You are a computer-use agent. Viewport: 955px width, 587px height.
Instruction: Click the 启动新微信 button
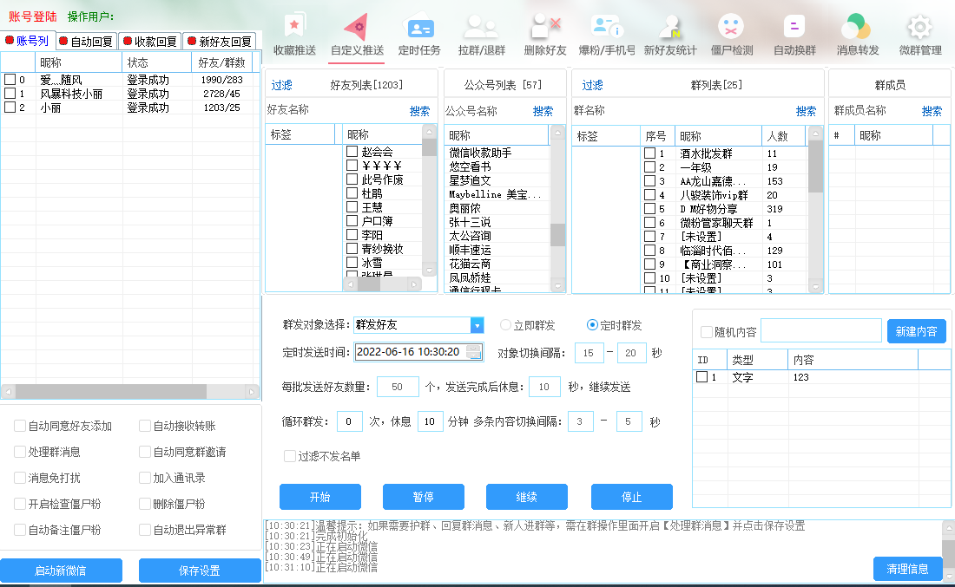coord(60,571)
